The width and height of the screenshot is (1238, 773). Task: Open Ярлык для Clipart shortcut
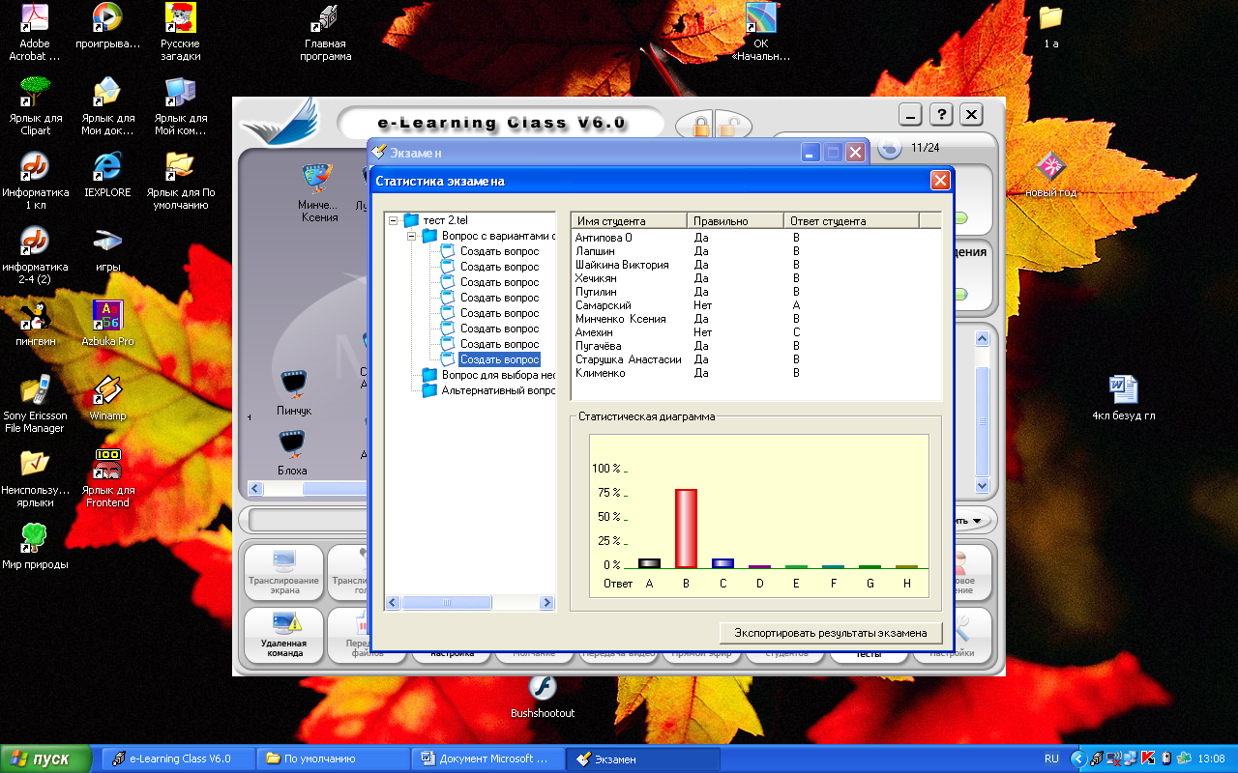coord(35,106)
